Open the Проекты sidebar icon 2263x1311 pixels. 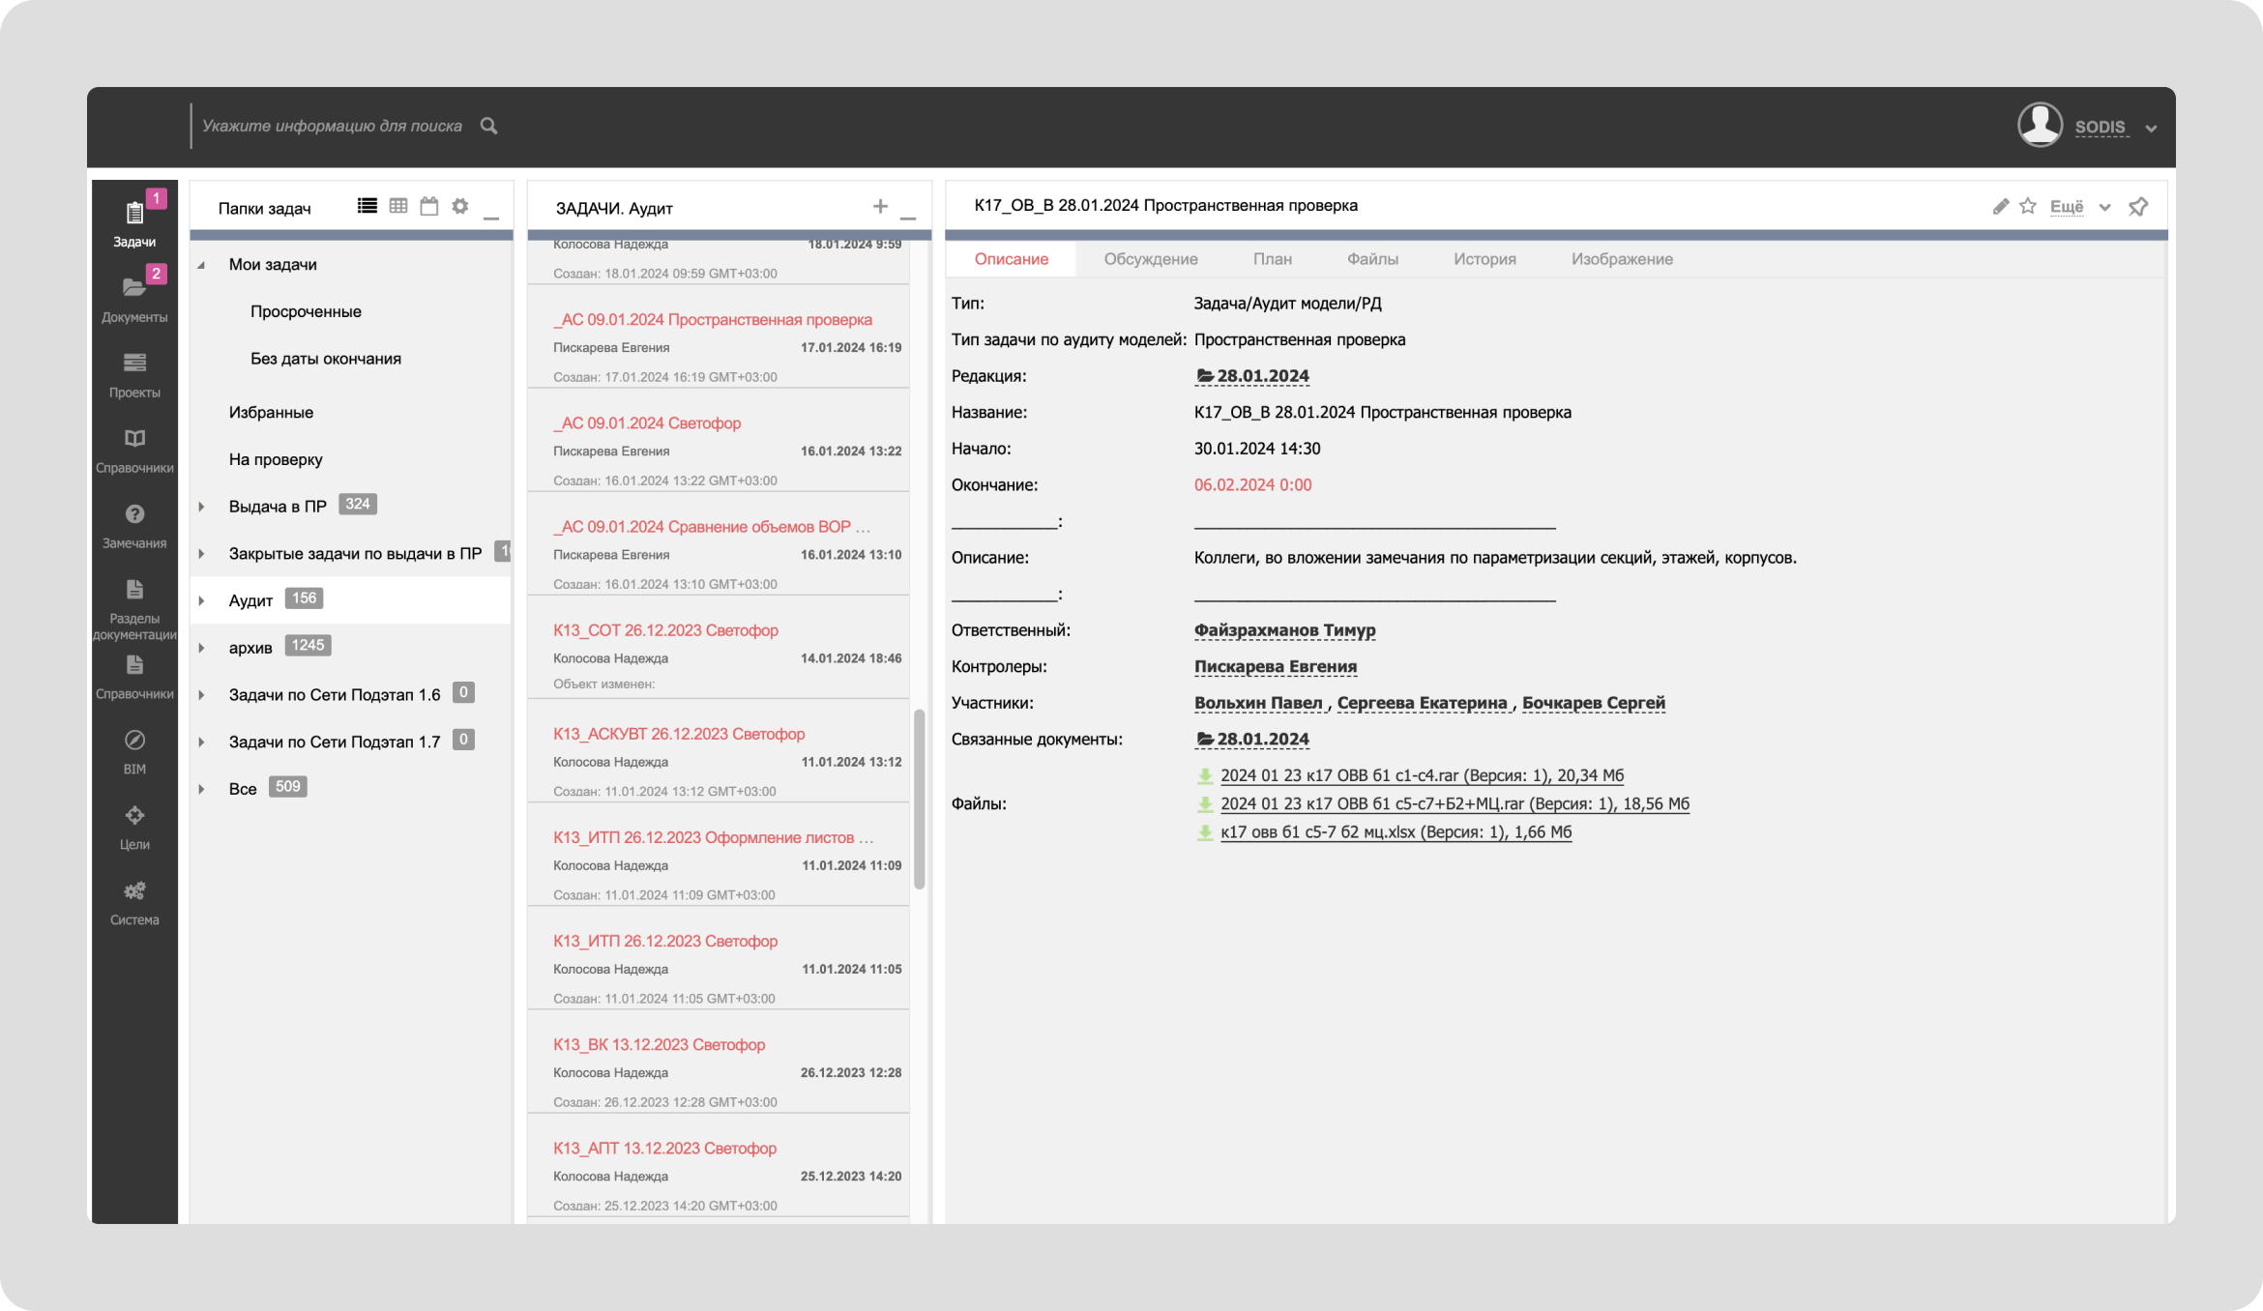pos(134,374)
